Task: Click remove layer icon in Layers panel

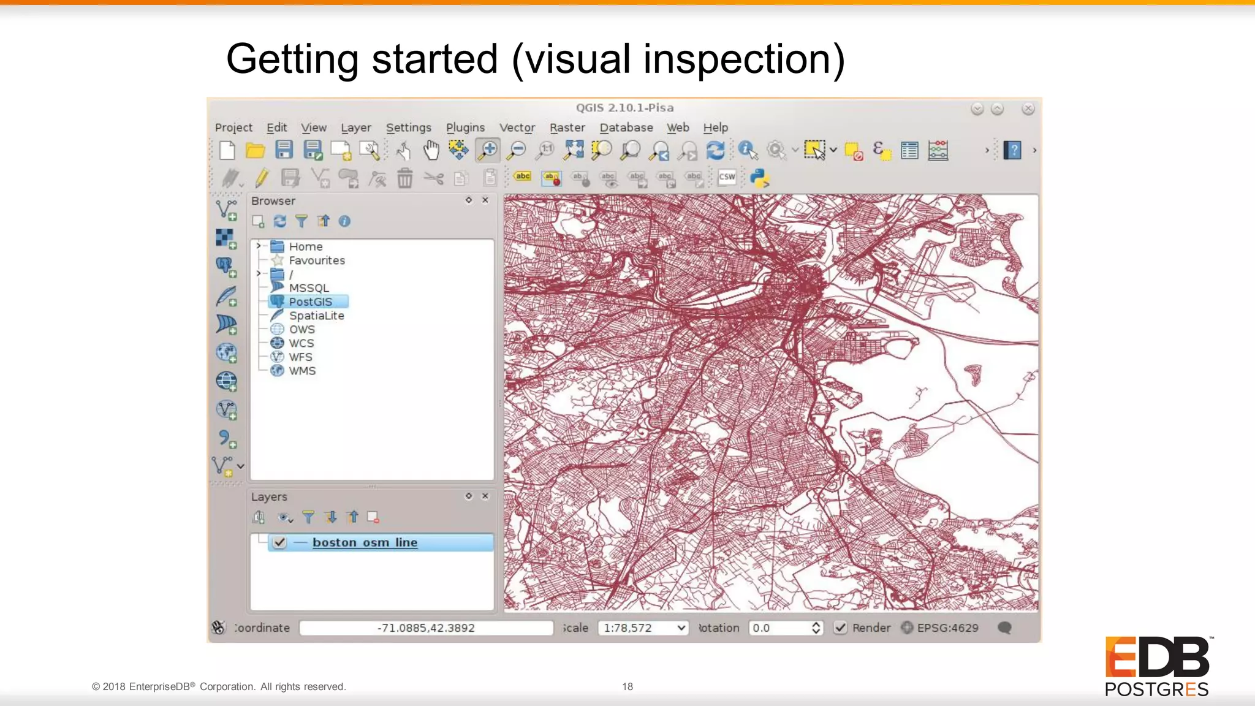Action: (373, 517)
